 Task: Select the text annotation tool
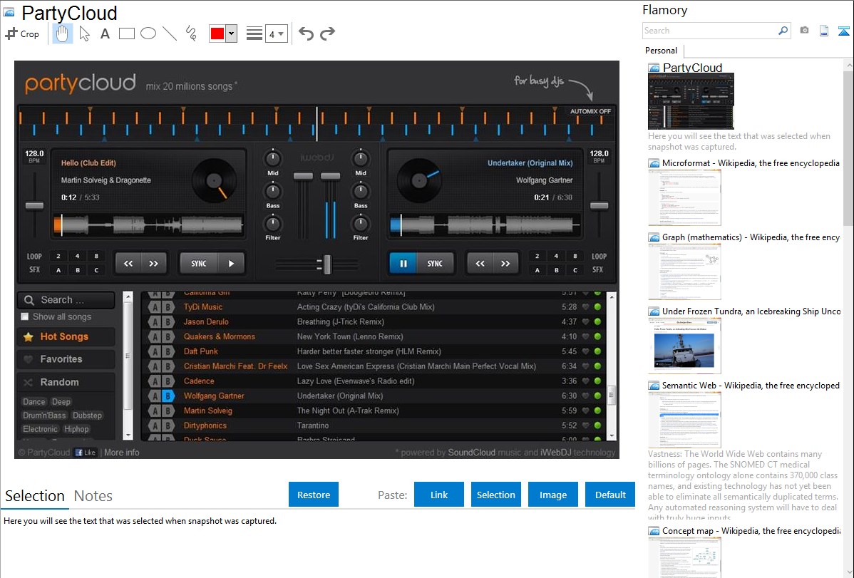tap(105, 33)
